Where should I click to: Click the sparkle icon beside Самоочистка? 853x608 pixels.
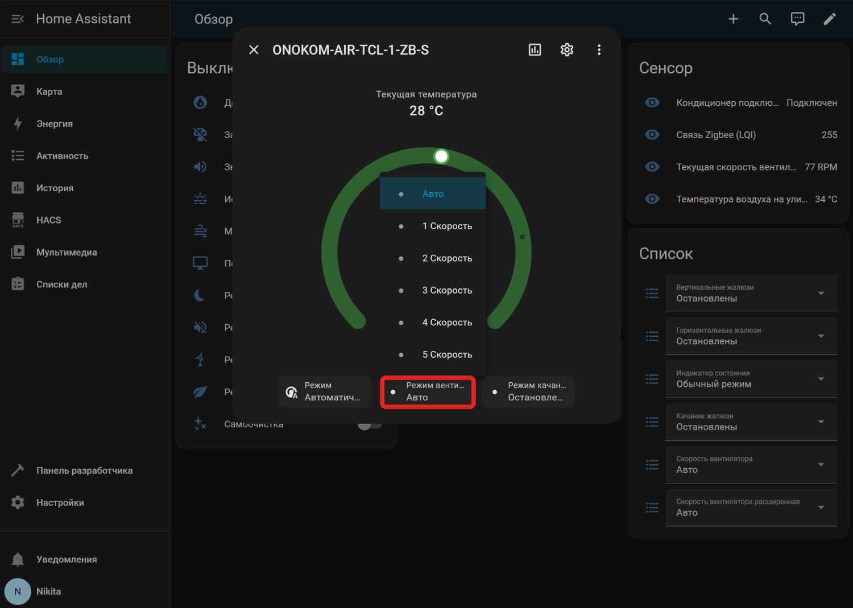200,424
